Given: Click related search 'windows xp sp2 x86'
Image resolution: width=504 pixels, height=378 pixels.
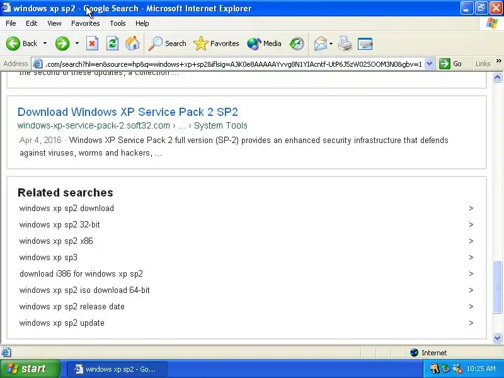Looking at the screenshot, I should tap(56, 241).
